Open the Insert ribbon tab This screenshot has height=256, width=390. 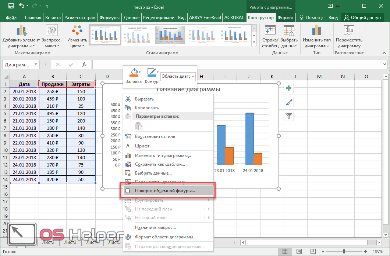point(53,18)
